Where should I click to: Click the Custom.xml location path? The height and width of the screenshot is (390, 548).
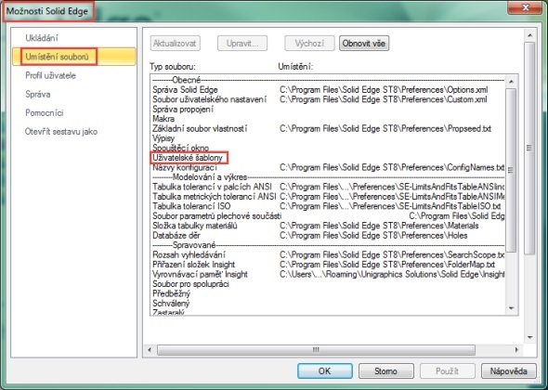click(383, 99)
